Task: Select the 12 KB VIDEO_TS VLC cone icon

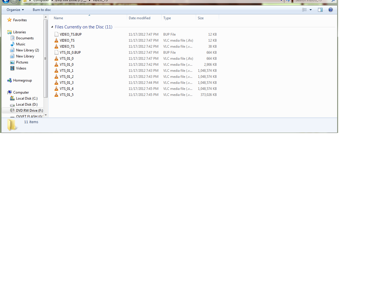Action: click(x=56, y=40)
